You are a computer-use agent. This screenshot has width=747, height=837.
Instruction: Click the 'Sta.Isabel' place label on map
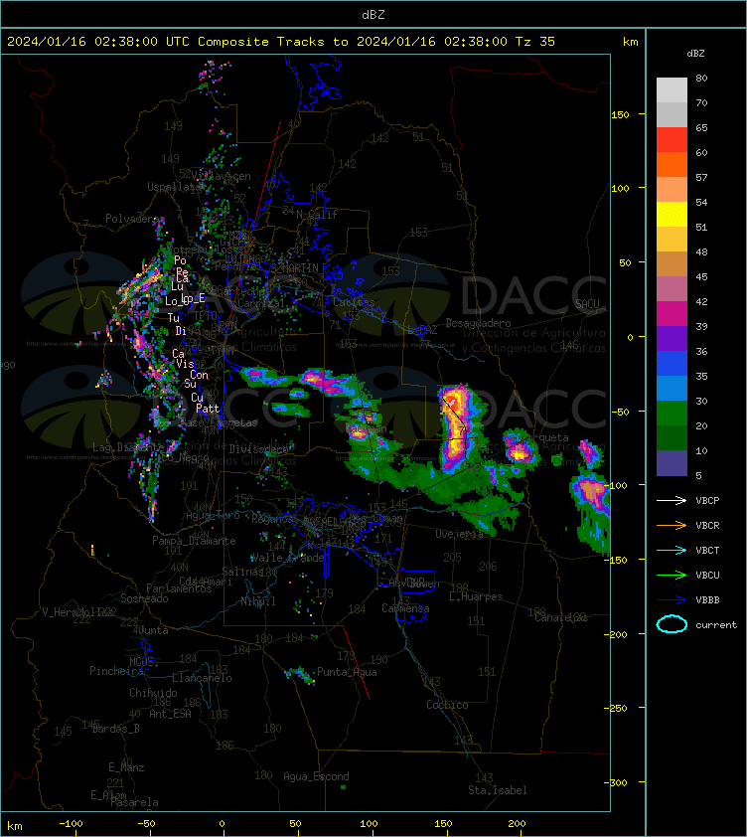[x=498, y=790]
